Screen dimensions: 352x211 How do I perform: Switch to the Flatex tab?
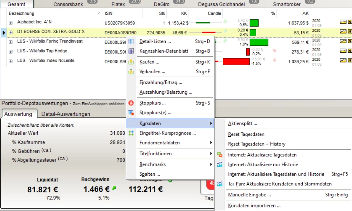pyautogui.click(x=118, y=4)
